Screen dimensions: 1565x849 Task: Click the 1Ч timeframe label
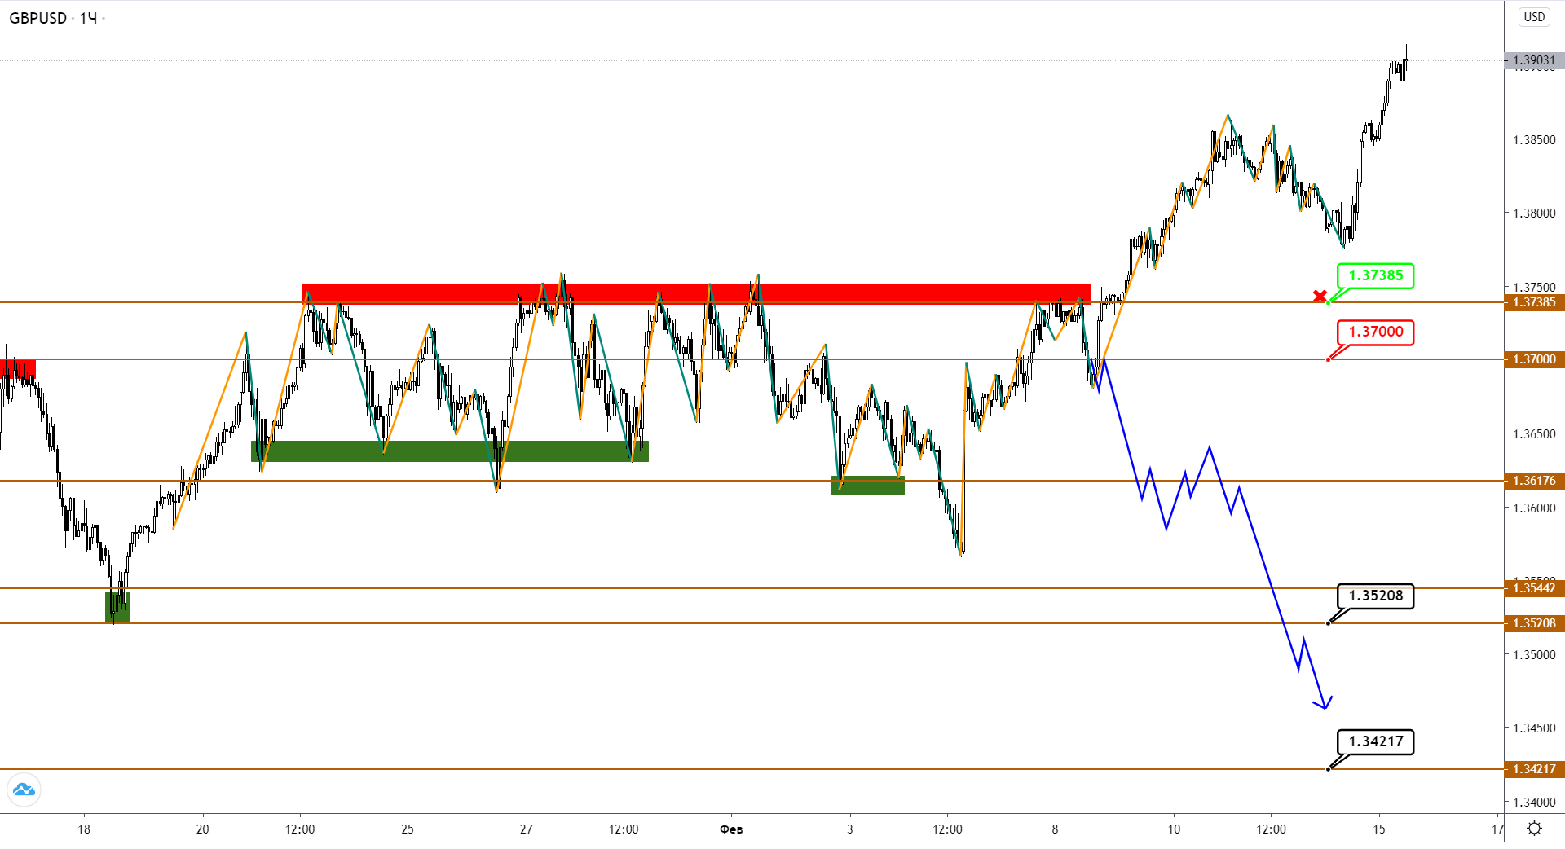click(x=88, y=18)
